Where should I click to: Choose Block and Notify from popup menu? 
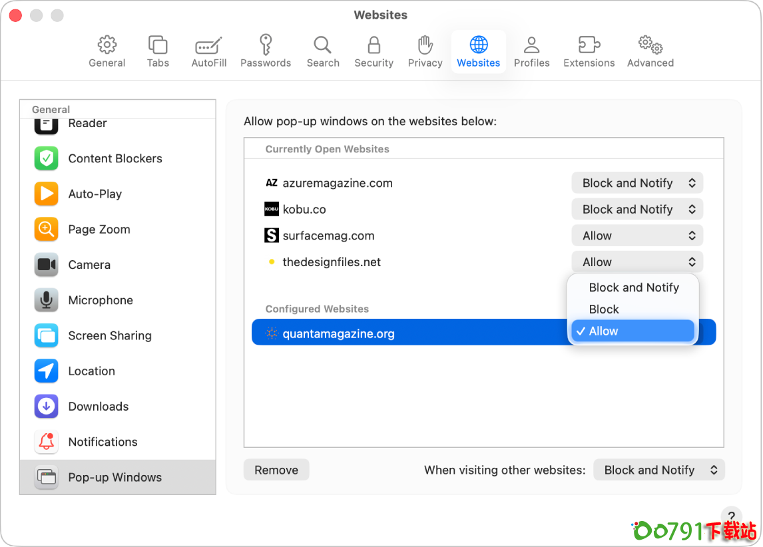pos(633,287)
